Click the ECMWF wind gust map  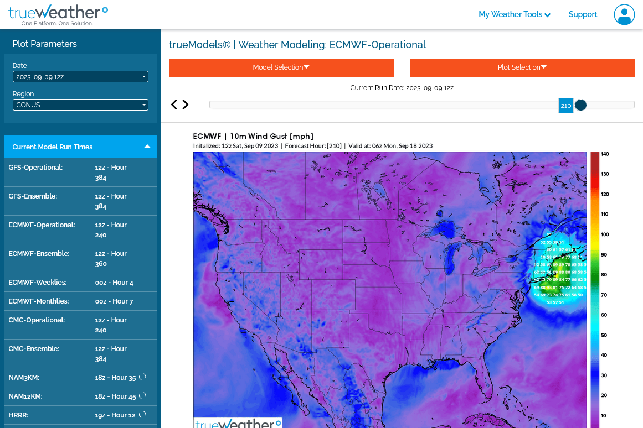pyautogui.click(x=390, y=290)
